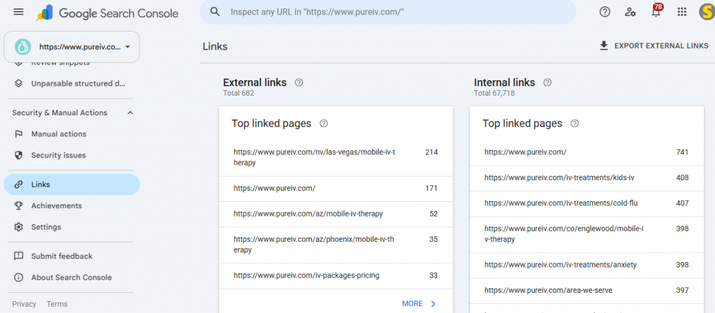
Task: Click the MORE chevron arrow icon
Action: coord(433,304)
